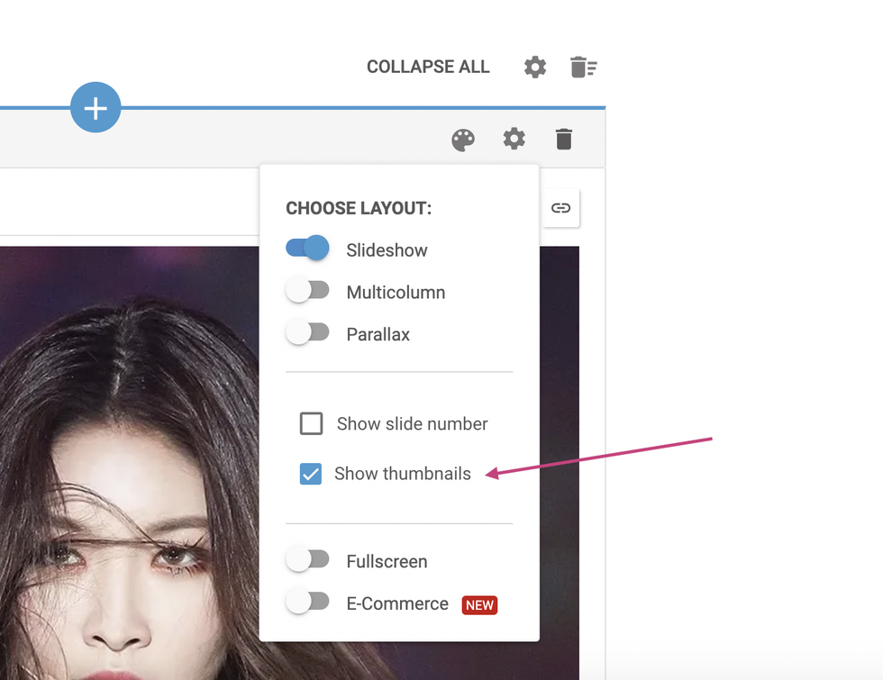
Task: Click the COLLAPSE ALL button
Action: click(428, 68)
